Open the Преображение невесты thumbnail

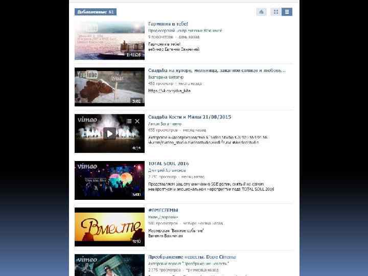[109, 265]
